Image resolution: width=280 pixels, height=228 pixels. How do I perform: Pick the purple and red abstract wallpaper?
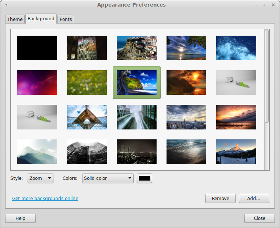[x=37, y=82]
